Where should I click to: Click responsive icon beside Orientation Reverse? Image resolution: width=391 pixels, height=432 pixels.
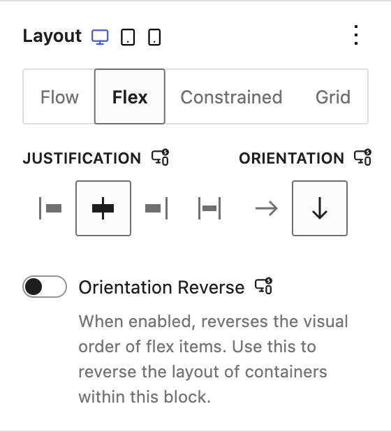(263, 286)
